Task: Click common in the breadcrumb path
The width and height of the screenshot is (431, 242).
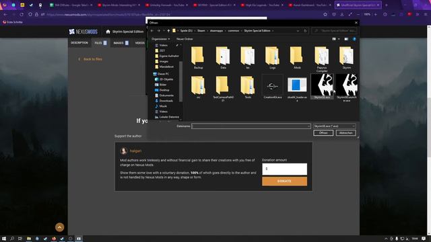Action: click(234, 31)
